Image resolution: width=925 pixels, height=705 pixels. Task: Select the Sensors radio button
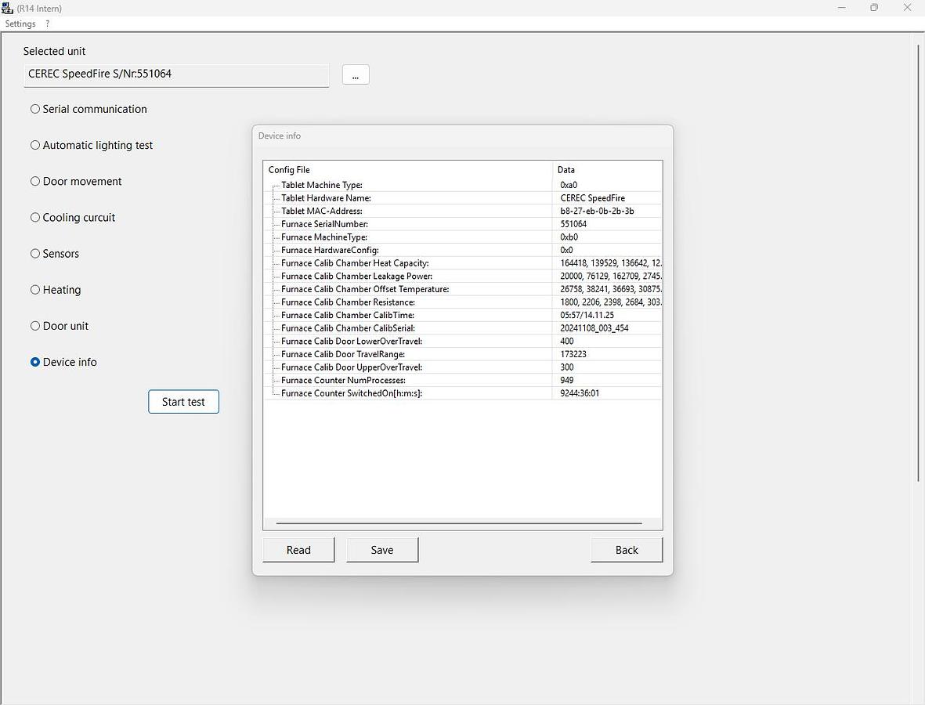pos(35,253)
